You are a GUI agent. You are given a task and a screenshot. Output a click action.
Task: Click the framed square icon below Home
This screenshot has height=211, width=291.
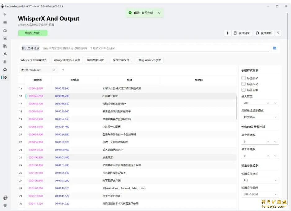pyautogui.click(x=5, y=38)
